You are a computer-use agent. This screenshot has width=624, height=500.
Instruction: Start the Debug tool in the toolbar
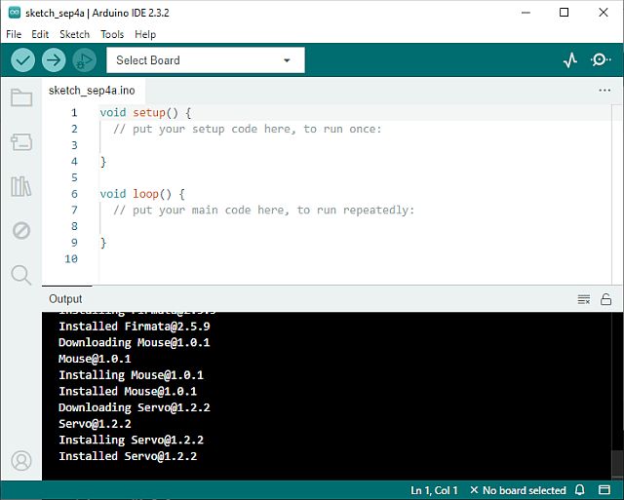coord(84,60)
